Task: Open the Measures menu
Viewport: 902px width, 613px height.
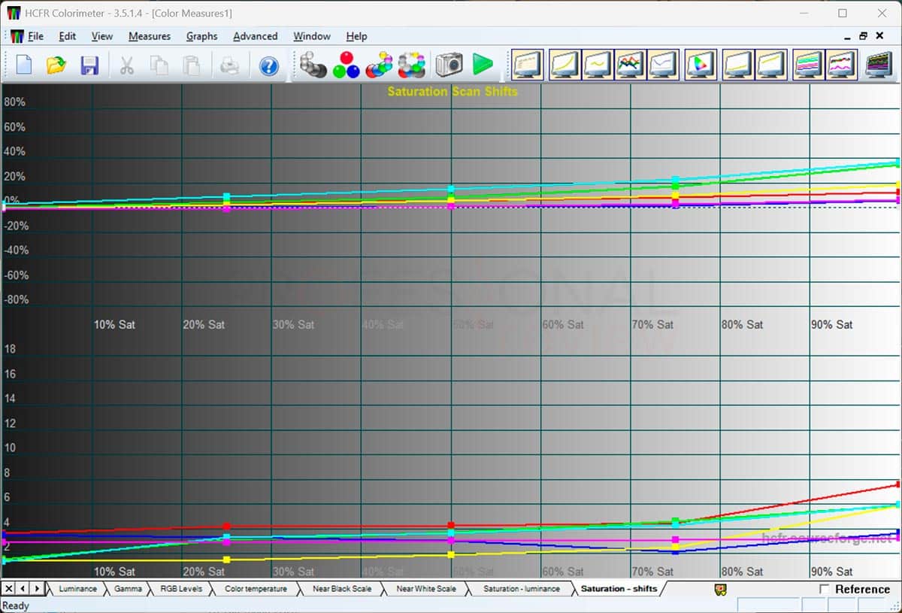Action: pyautogui.click(x=150, y=36)
